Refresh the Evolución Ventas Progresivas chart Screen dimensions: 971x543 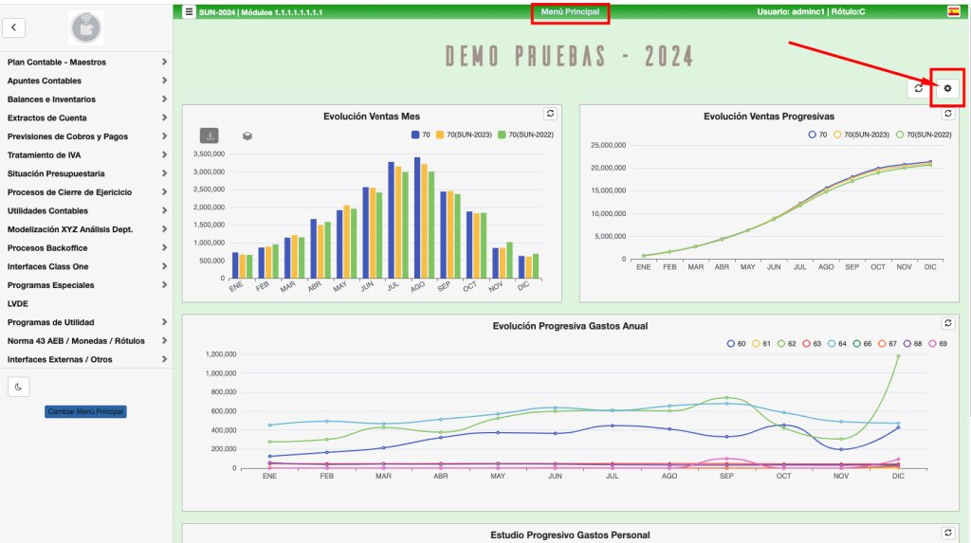(x=947, y=113)
